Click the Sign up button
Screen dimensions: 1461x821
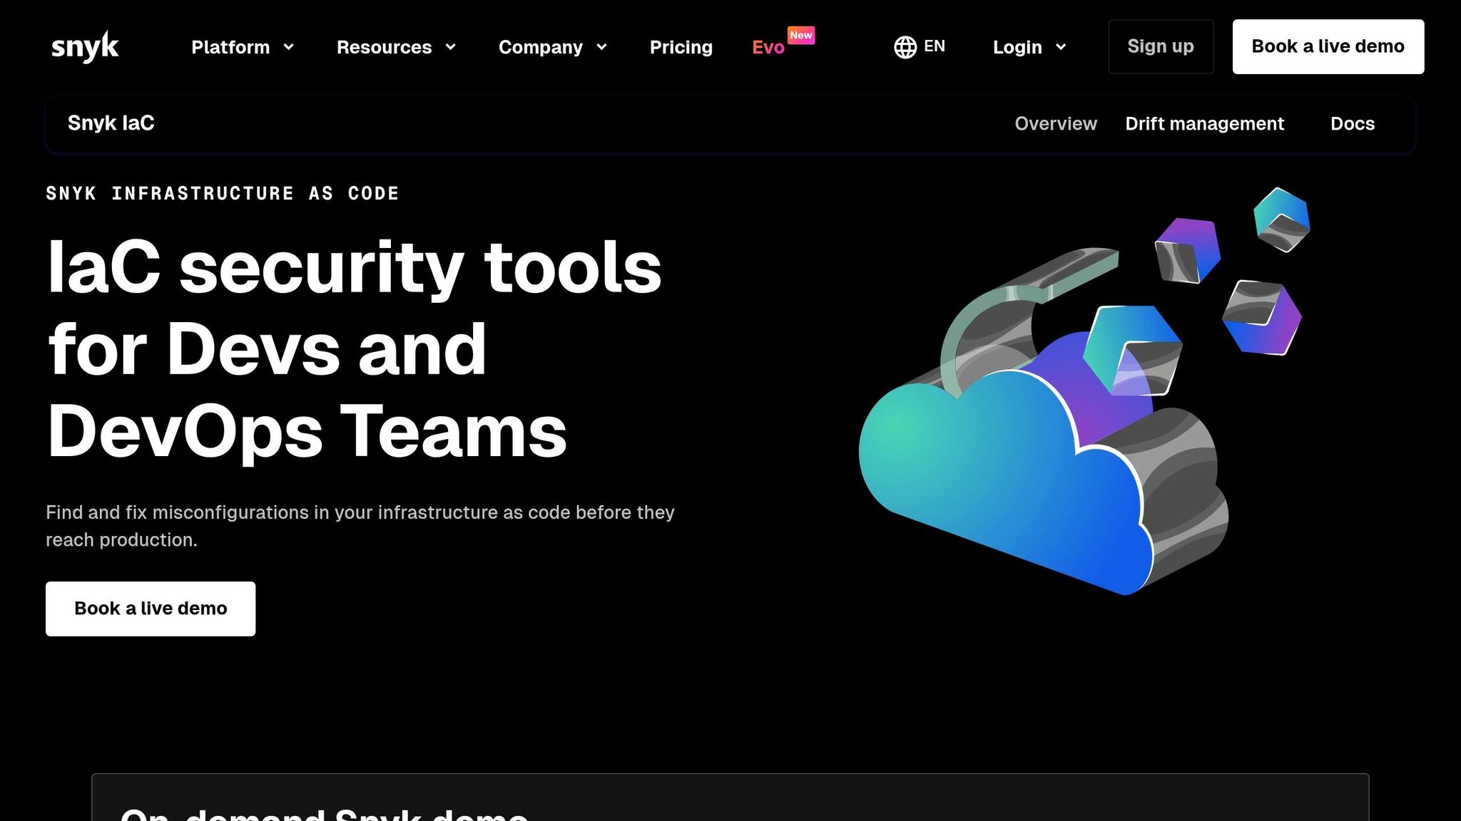pos(1161,46)
